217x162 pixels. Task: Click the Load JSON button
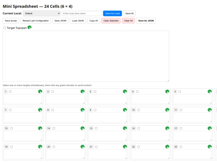pyautogui.click(x=78, y=21)
